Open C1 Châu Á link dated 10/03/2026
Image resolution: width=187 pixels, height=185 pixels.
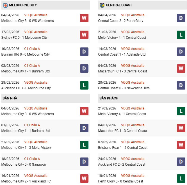[x=32, y=49]
